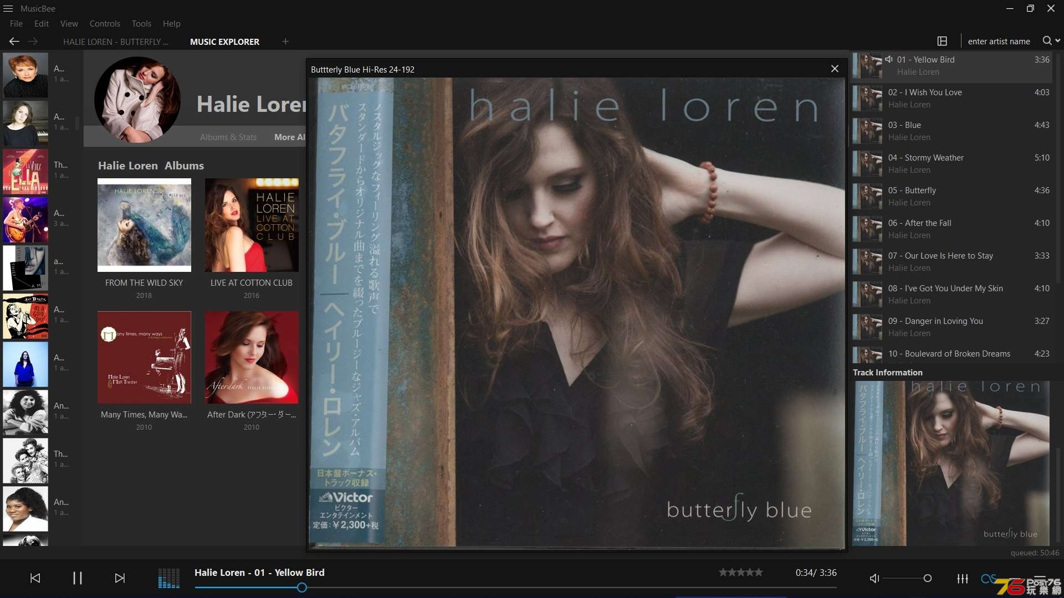
Task: Click the speaker icon beside track 01
Action: pyautogui.click(x=889, y=59)
